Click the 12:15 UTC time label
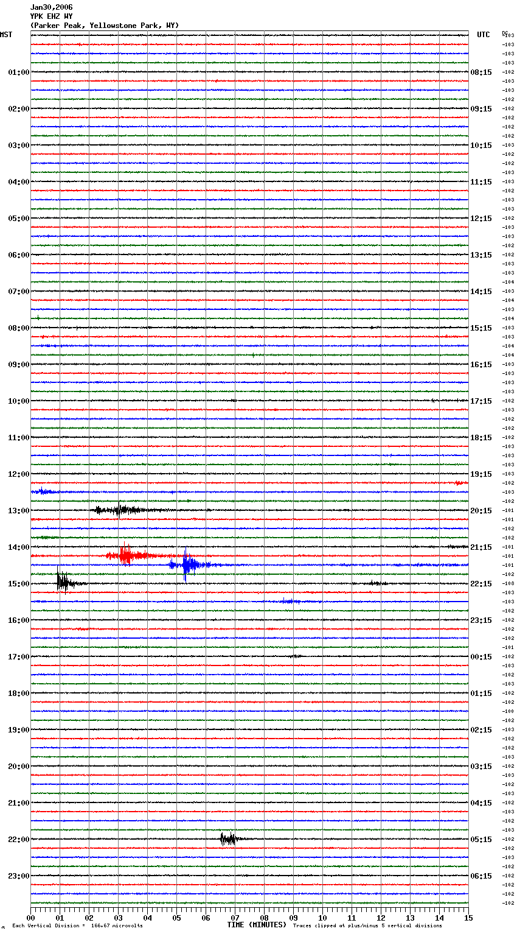The image size is (517, 934). click(x=481, y=219)
